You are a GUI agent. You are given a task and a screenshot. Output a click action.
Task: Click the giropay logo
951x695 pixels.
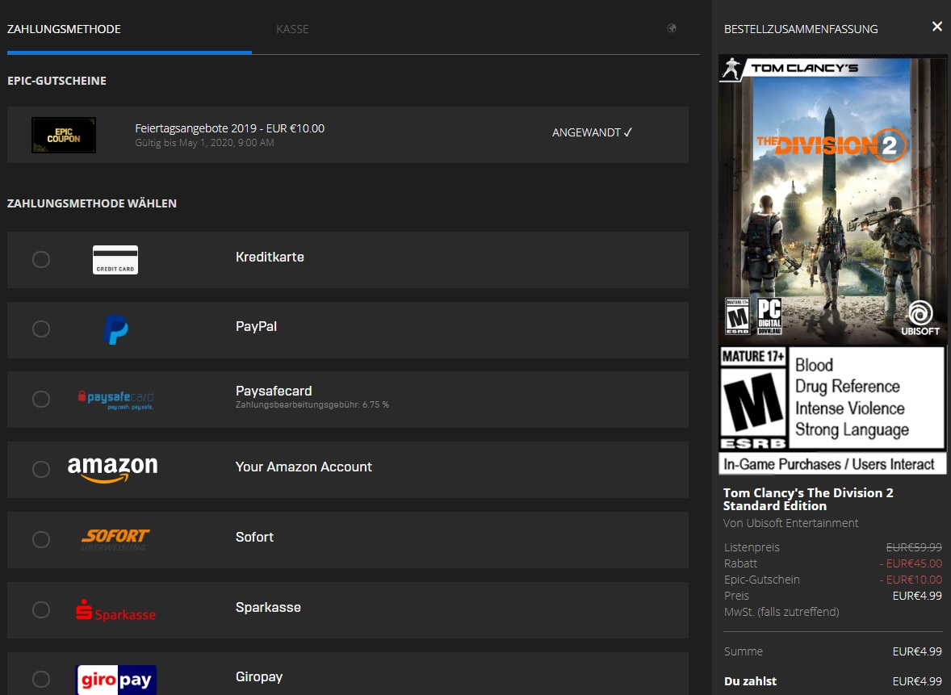(115, 680)
